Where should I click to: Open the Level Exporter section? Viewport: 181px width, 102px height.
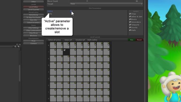coord(33,10)
